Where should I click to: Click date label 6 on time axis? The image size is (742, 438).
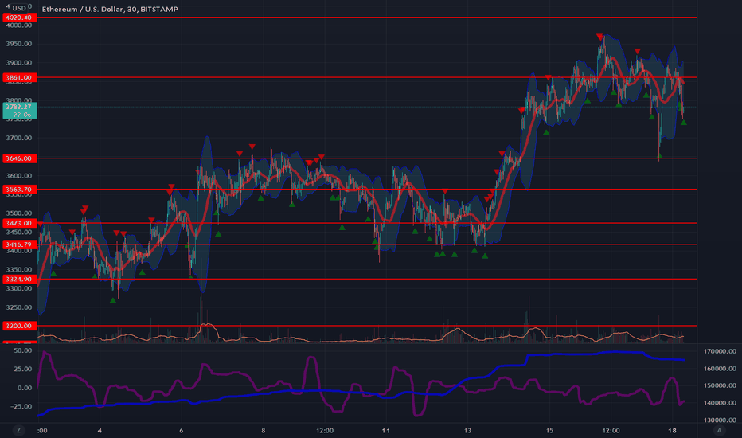pyautogui.click(x=182, y=430)
